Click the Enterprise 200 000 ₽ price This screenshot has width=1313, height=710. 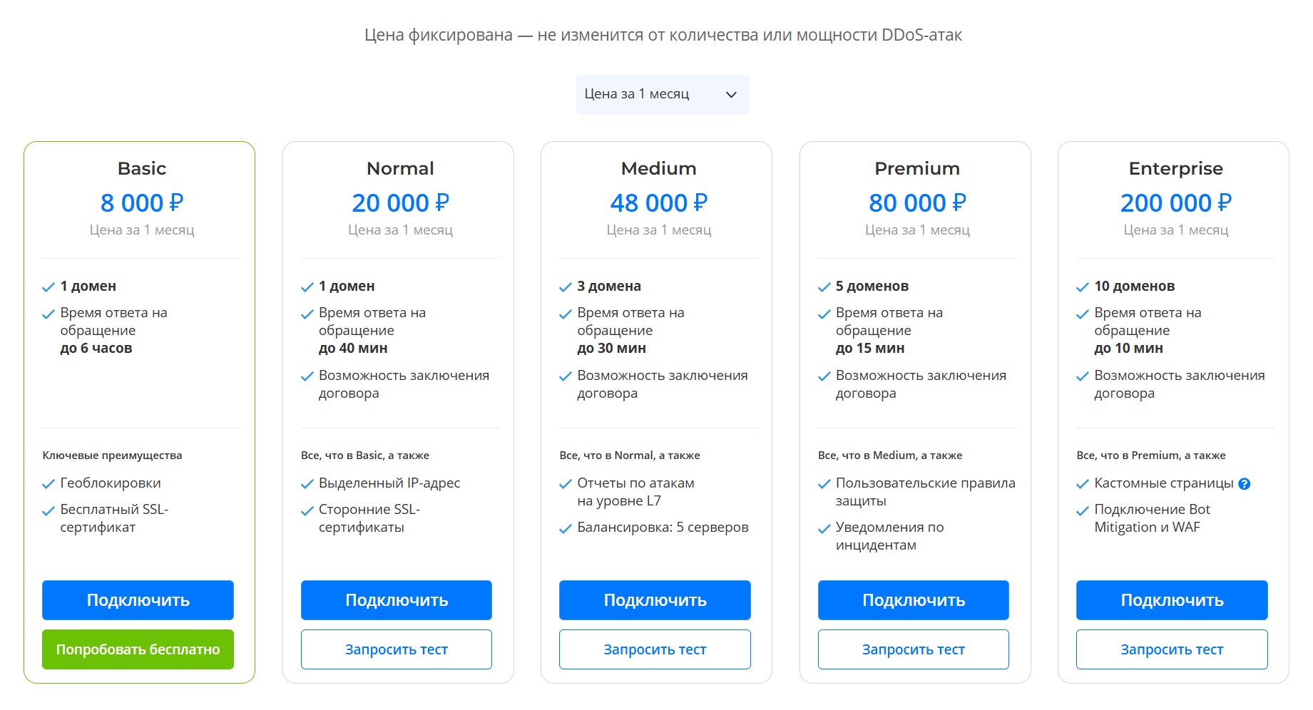tap(1175, 203)
